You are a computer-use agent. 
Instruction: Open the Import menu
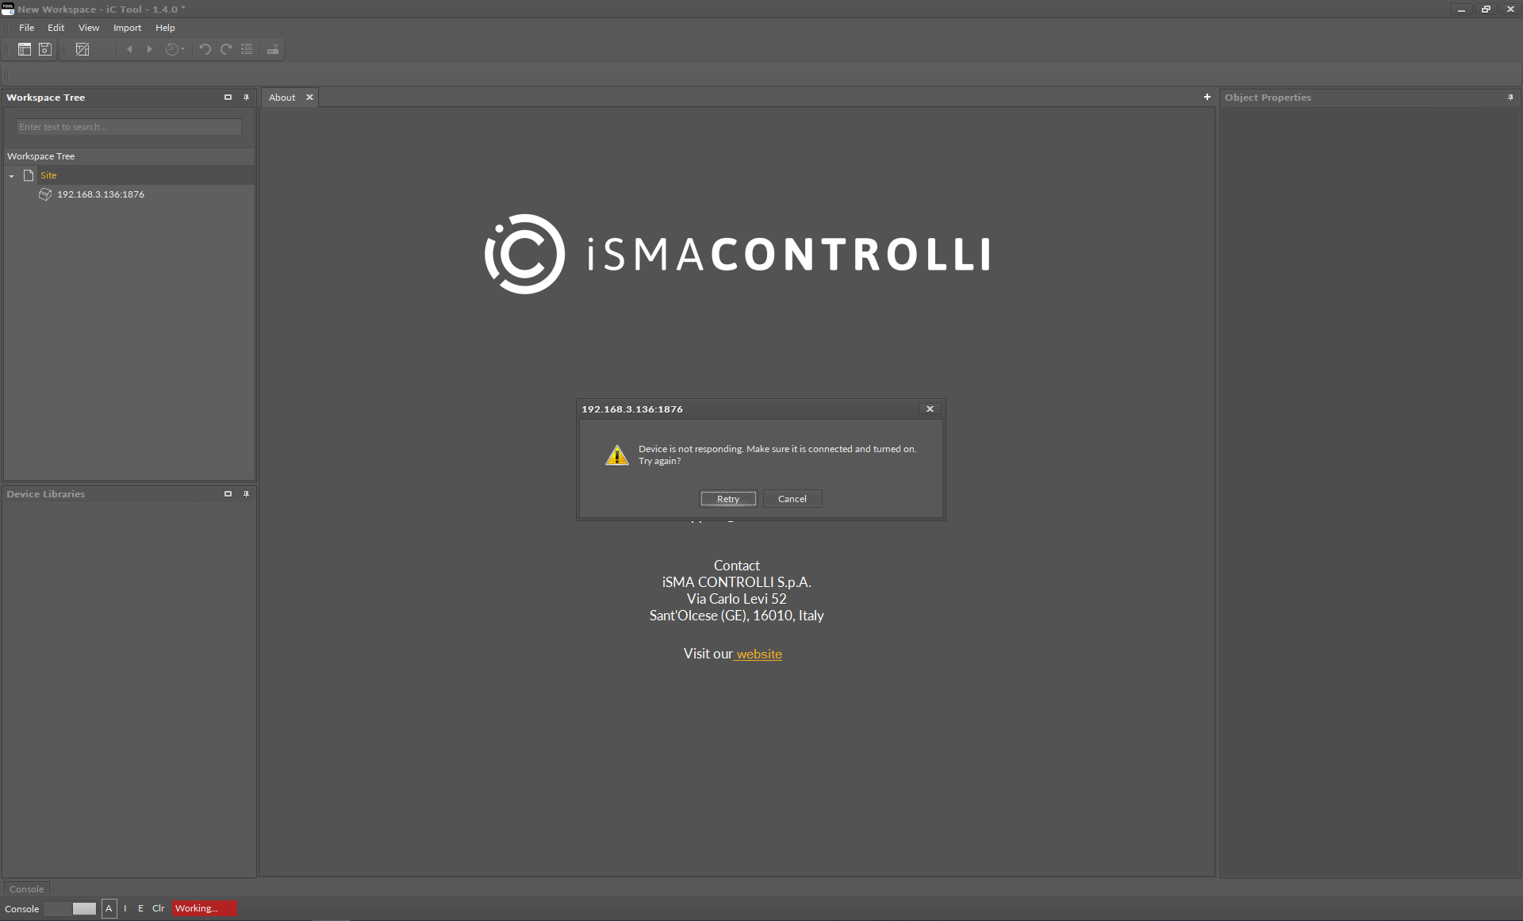pos(127,28)
